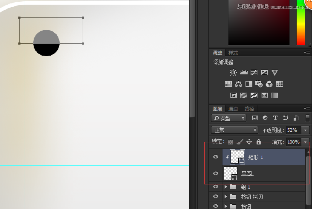The image size is (312, 209).
Task: Add a Curves adjustment
Action: click(254, 72)
